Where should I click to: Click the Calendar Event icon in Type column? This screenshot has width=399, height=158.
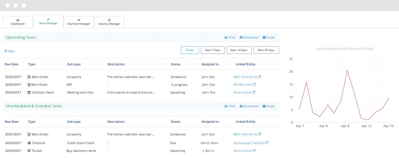(x=29, y=92)
